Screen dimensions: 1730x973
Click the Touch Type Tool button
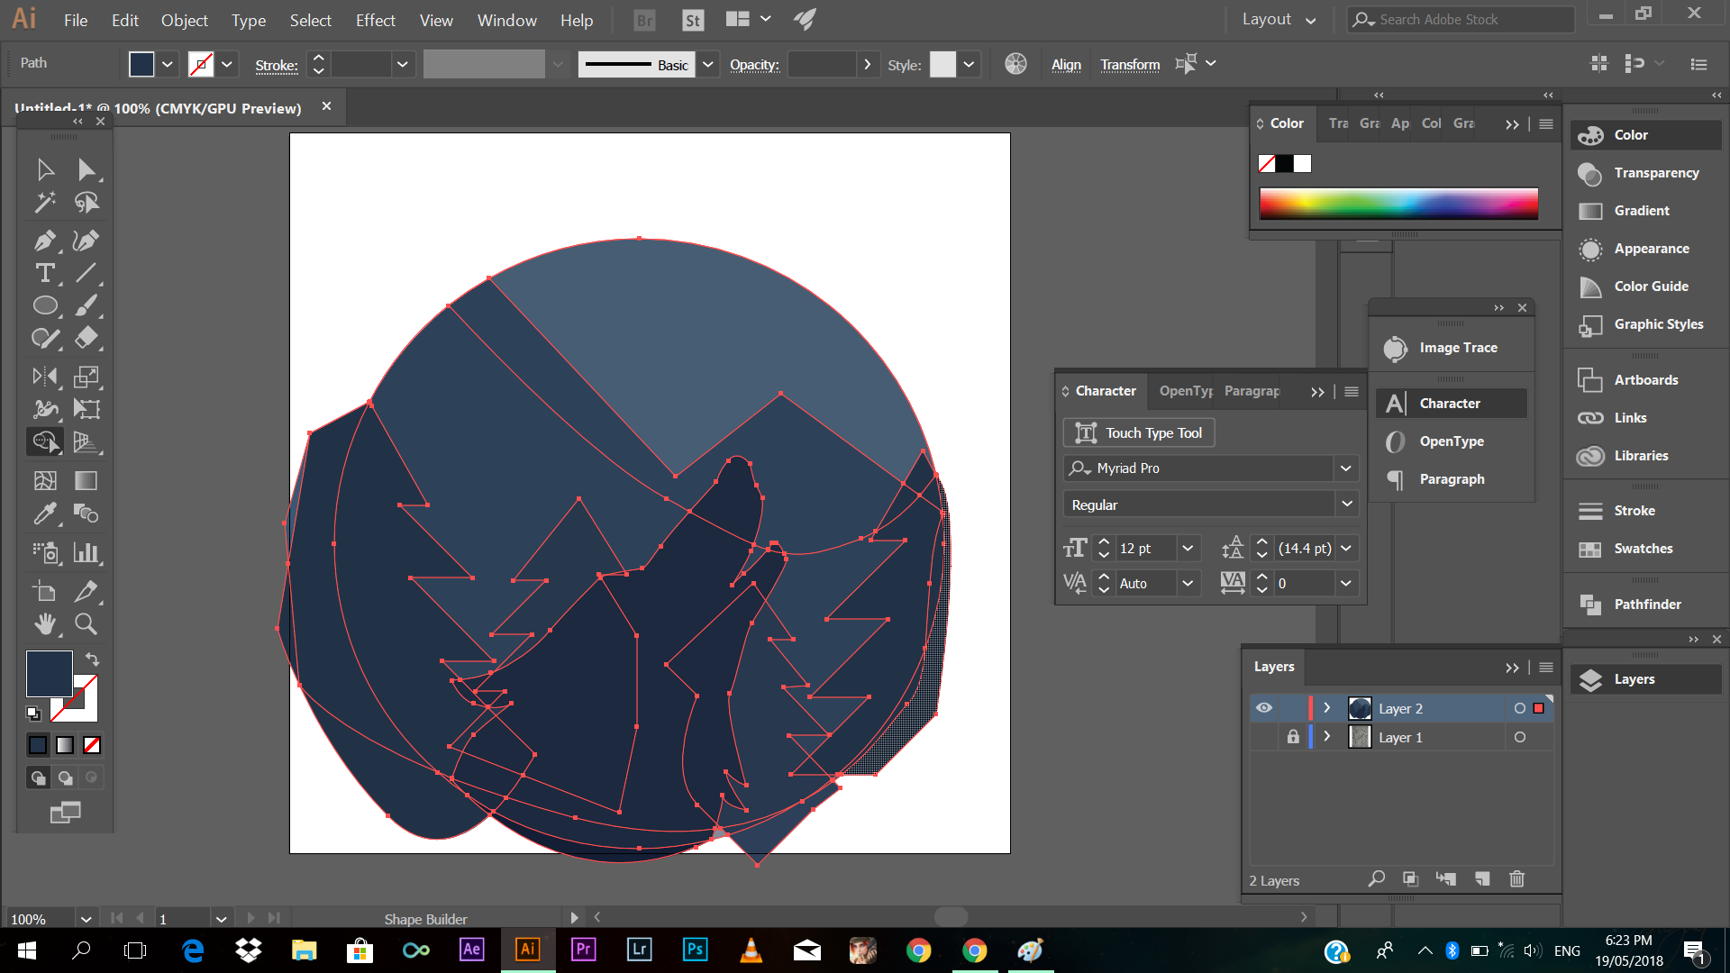coord(1139,433)
